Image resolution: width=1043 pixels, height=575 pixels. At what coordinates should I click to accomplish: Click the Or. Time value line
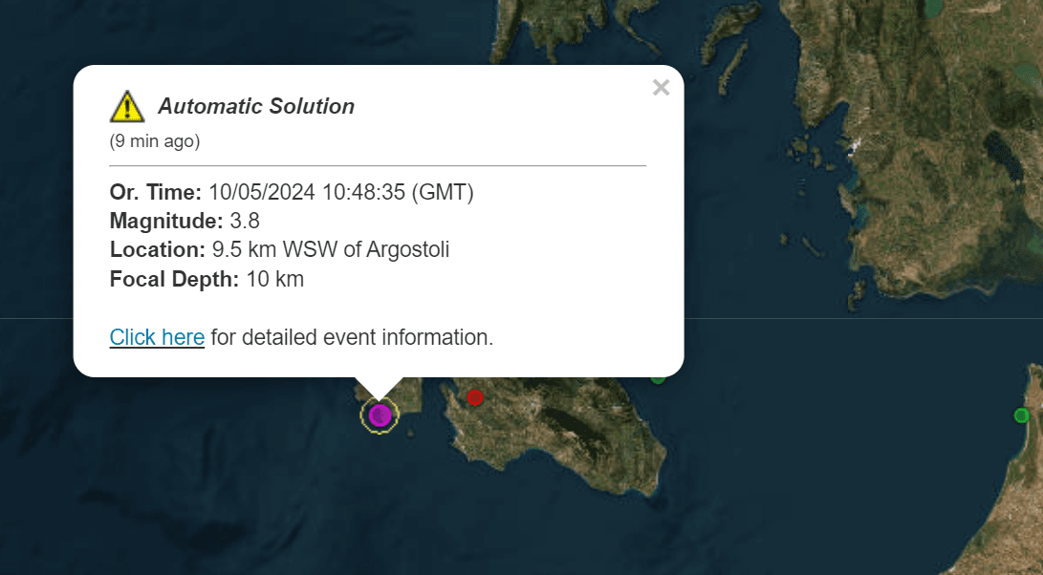(292, 193)
